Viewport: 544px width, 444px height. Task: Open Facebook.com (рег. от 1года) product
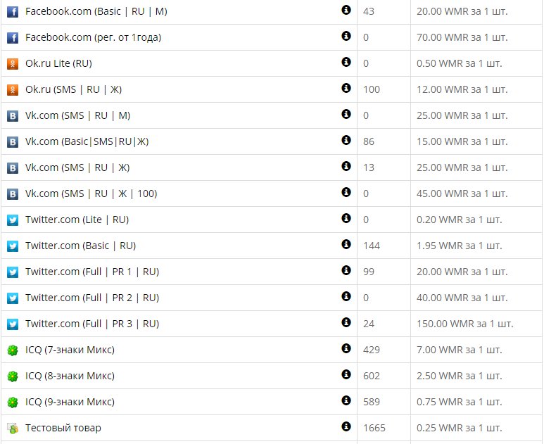point(93,37)
